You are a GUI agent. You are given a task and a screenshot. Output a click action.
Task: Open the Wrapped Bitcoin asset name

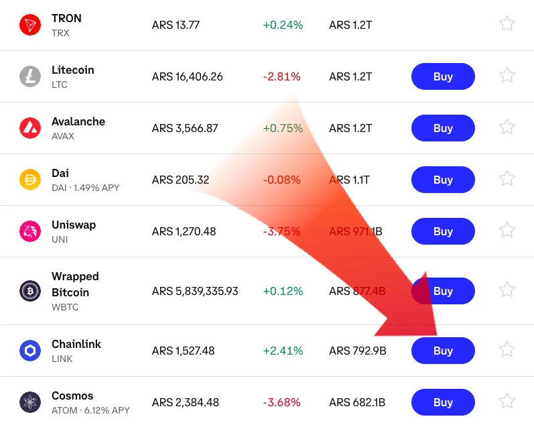click(x=75, y=284)
